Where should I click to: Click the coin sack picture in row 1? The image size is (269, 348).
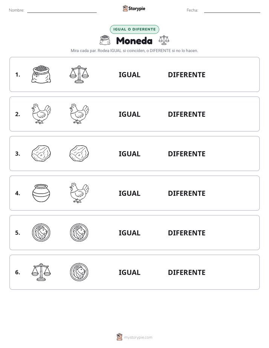tap(41, 74)
